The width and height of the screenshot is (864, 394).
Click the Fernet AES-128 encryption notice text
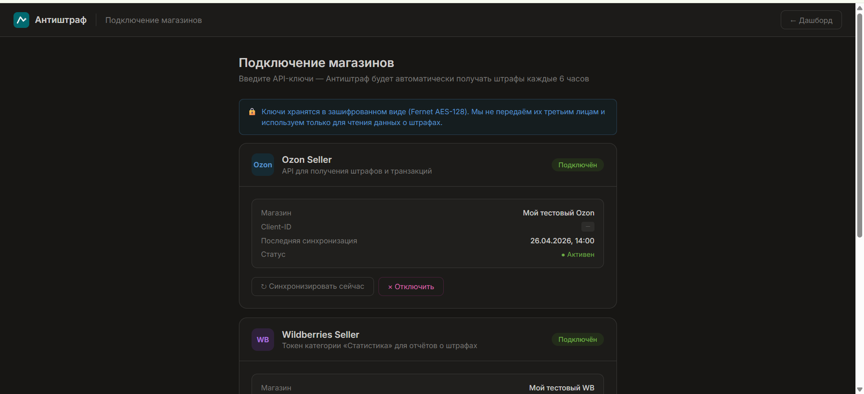pos(433,117)
